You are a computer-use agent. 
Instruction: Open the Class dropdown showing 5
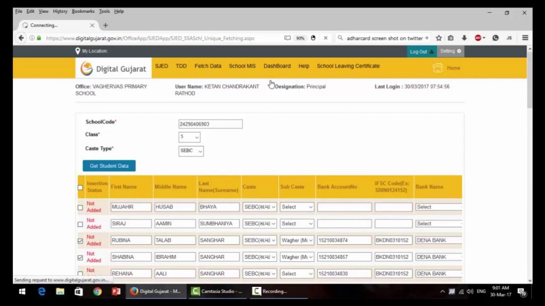point(189,137)
